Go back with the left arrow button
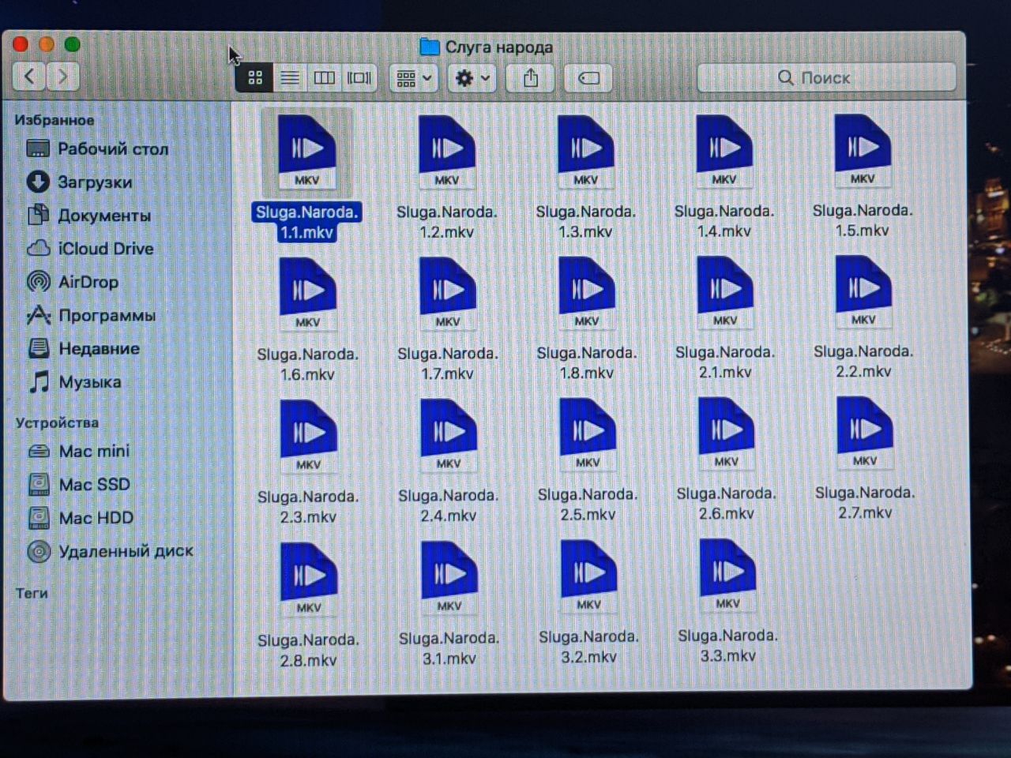Viewport: 1011px width, 758px height. tap(29, 77)
